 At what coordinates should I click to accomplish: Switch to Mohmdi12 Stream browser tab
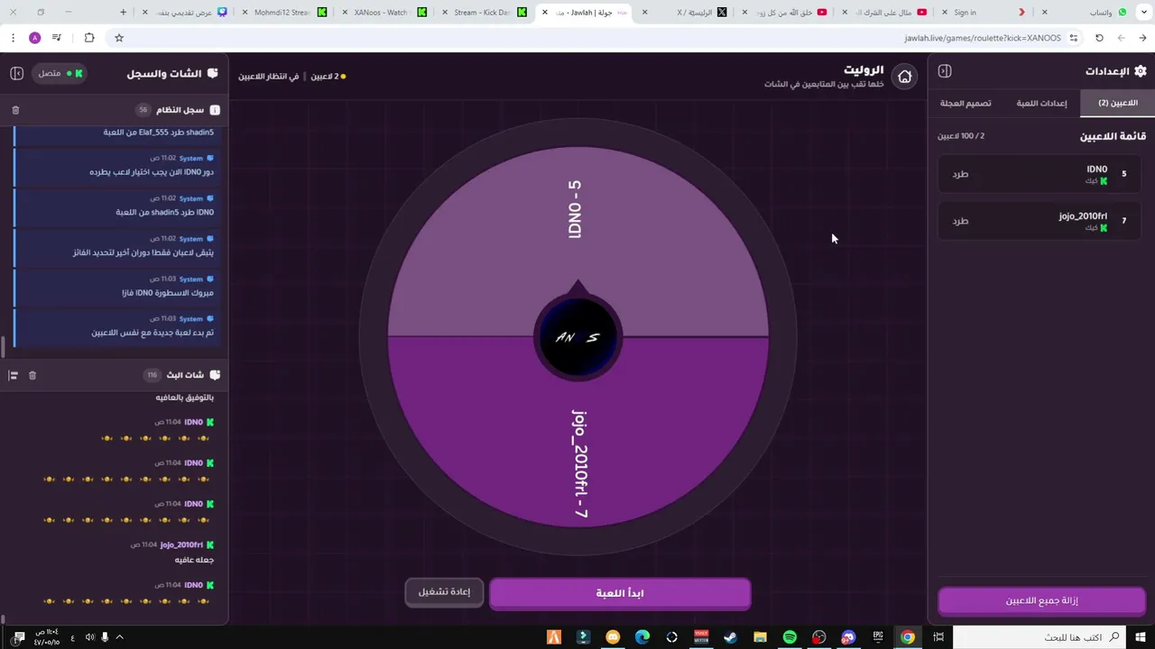tap(285, 13)
